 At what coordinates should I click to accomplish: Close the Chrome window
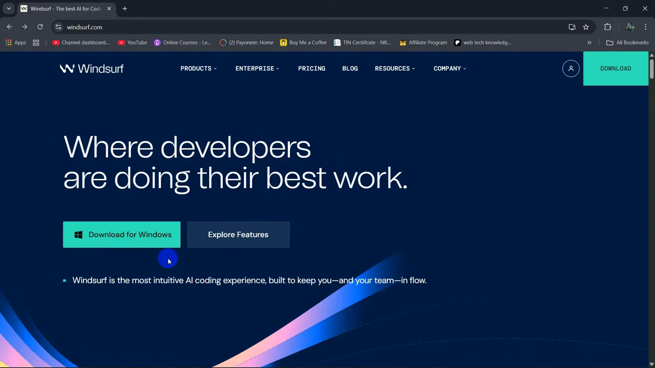tap(645, 9)
